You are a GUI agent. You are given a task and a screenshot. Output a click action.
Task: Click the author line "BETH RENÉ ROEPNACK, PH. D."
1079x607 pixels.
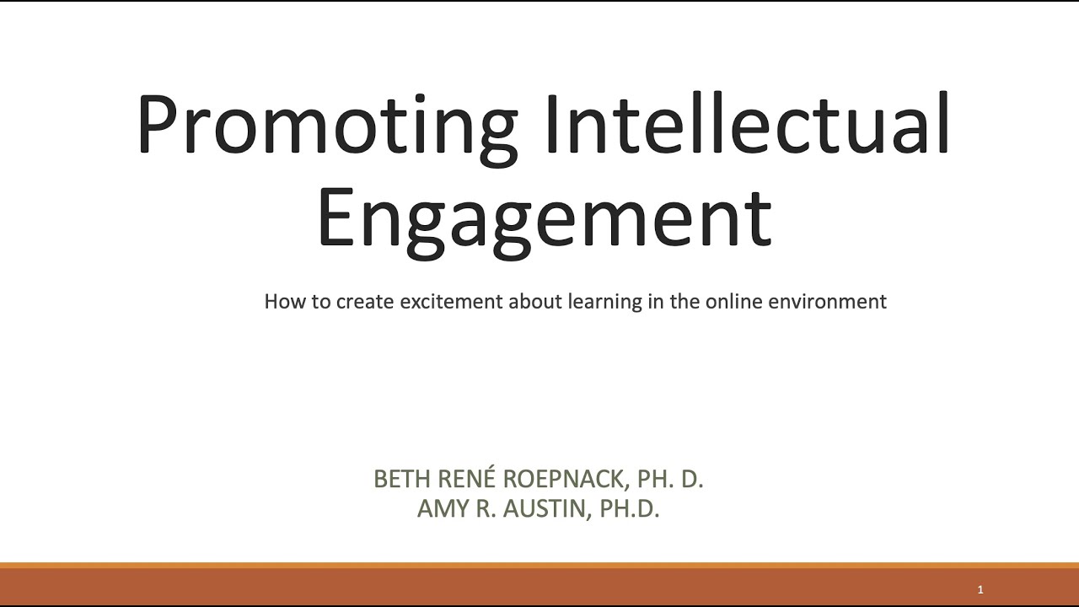click(539, 479)
